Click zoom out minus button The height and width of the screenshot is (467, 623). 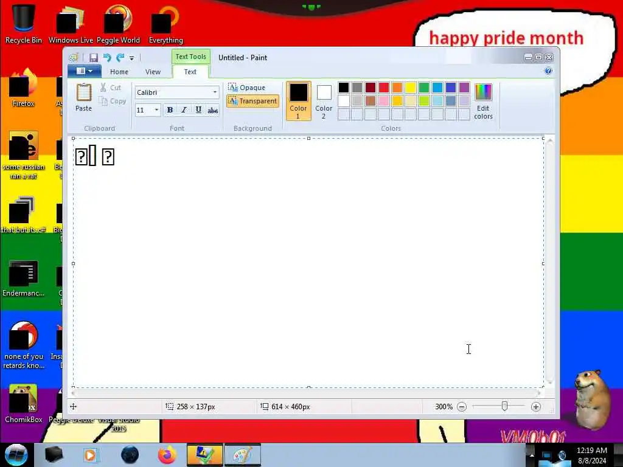coord(462,407)
